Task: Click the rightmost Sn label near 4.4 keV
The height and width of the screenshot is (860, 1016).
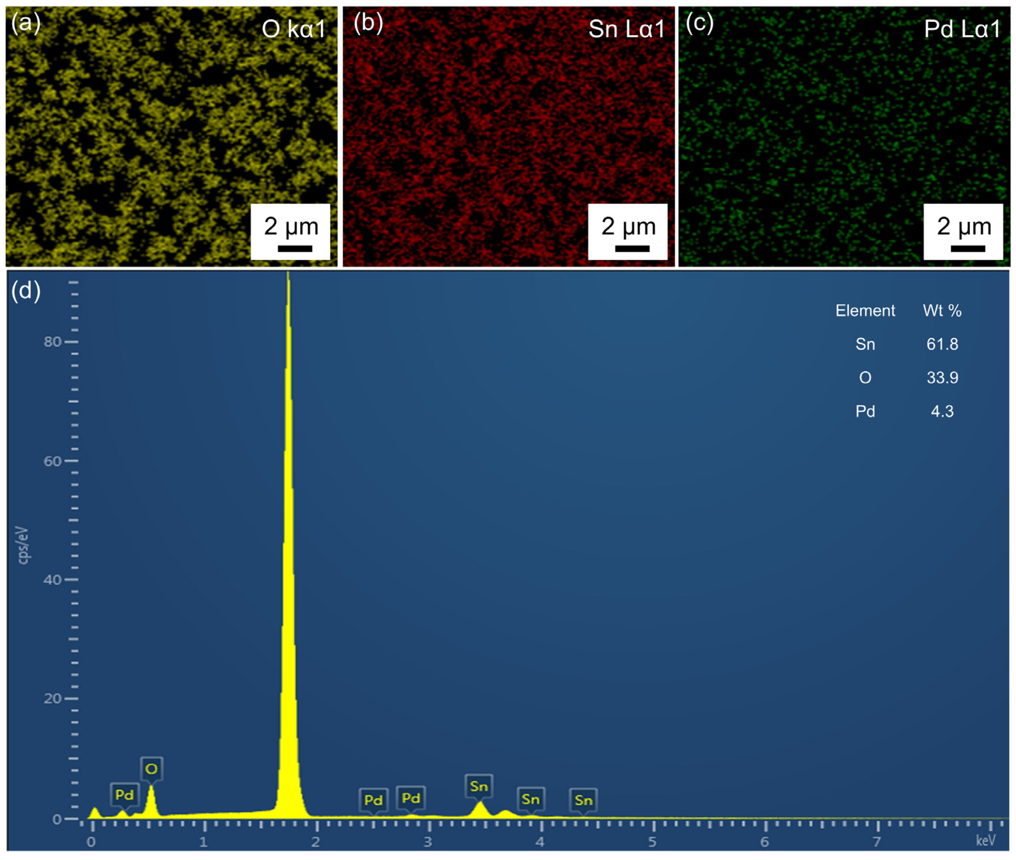Action: click(584, 800)
